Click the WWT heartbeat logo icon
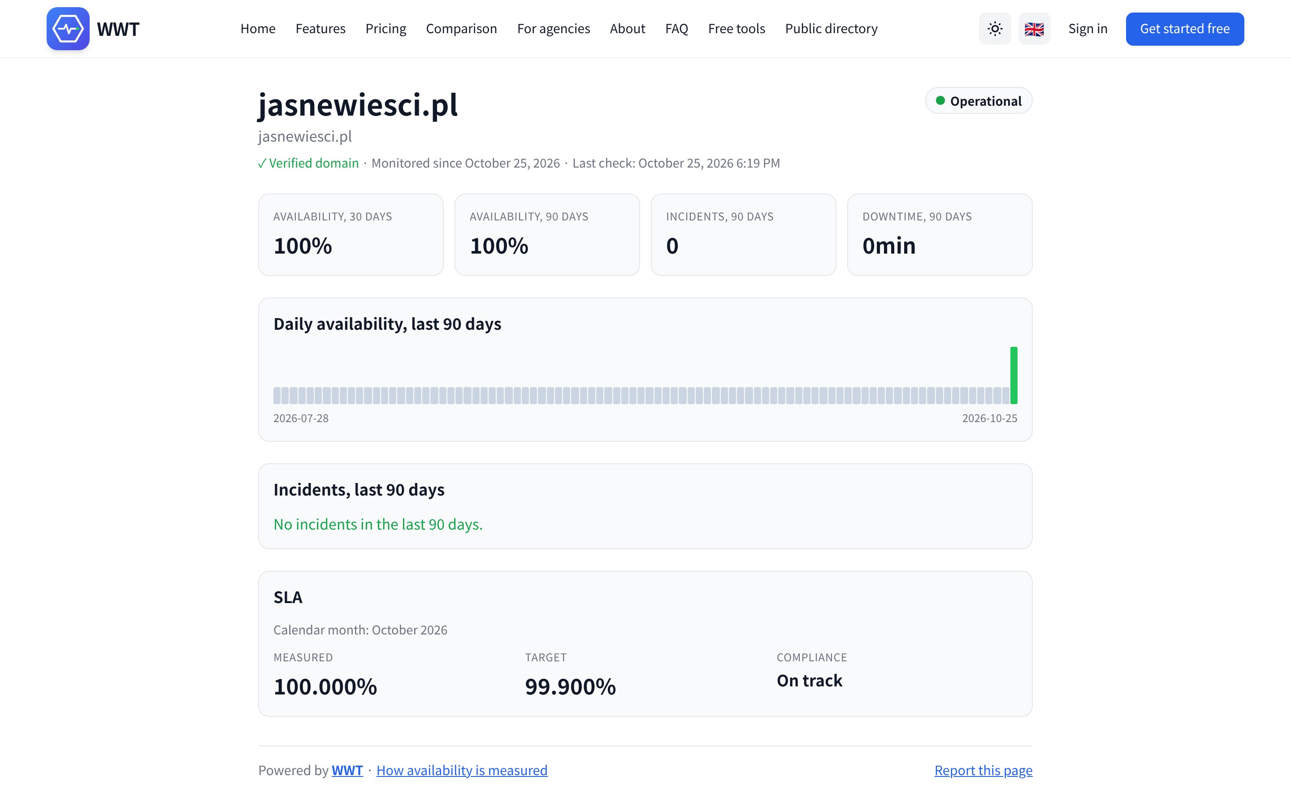1291x802 pixels. (68, 29)
